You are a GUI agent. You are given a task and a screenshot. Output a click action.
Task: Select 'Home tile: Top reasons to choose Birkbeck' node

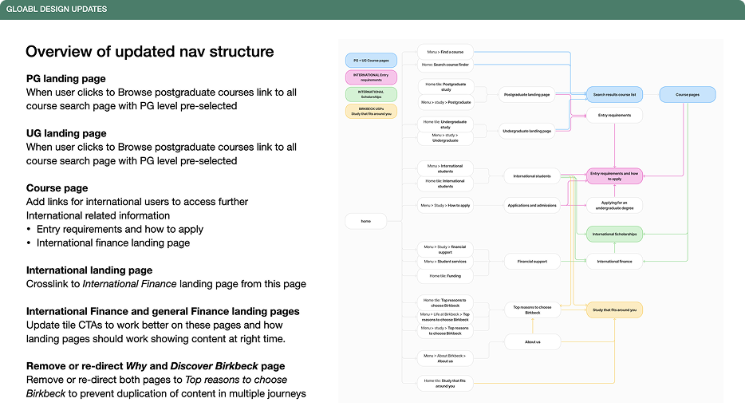coord(445,302)
